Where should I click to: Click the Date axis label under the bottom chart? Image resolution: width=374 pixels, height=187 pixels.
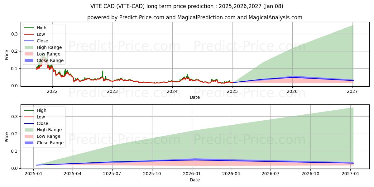(195, 180)
